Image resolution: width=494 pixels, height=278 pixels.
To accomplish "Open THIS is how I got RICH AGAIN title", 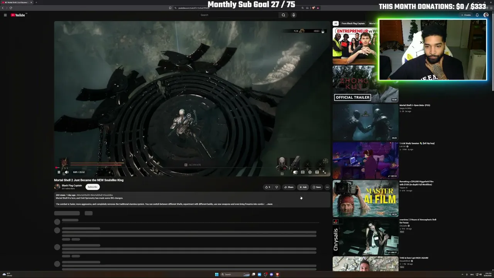I will point(414,258).
